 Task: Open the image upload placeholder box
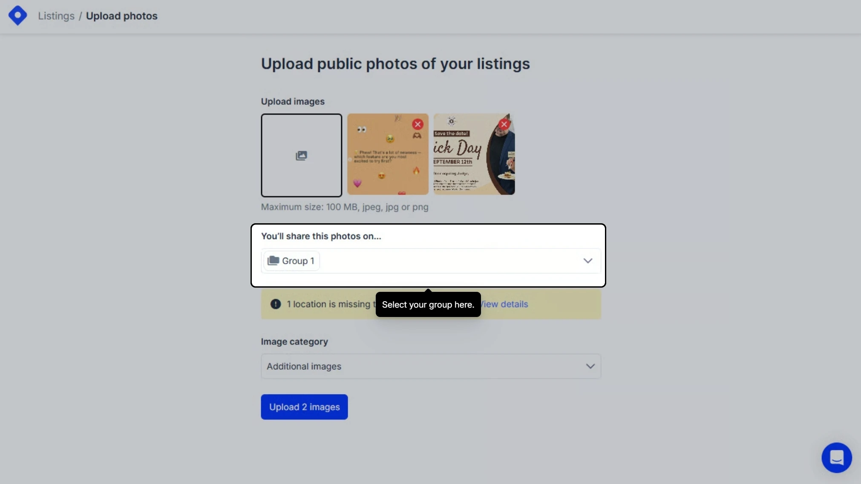(x=301, y=155)
